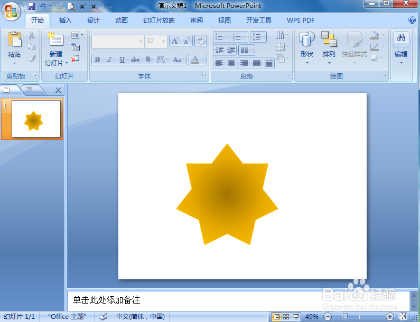
Task: Select the Format Painter brush
Action: 32,58
